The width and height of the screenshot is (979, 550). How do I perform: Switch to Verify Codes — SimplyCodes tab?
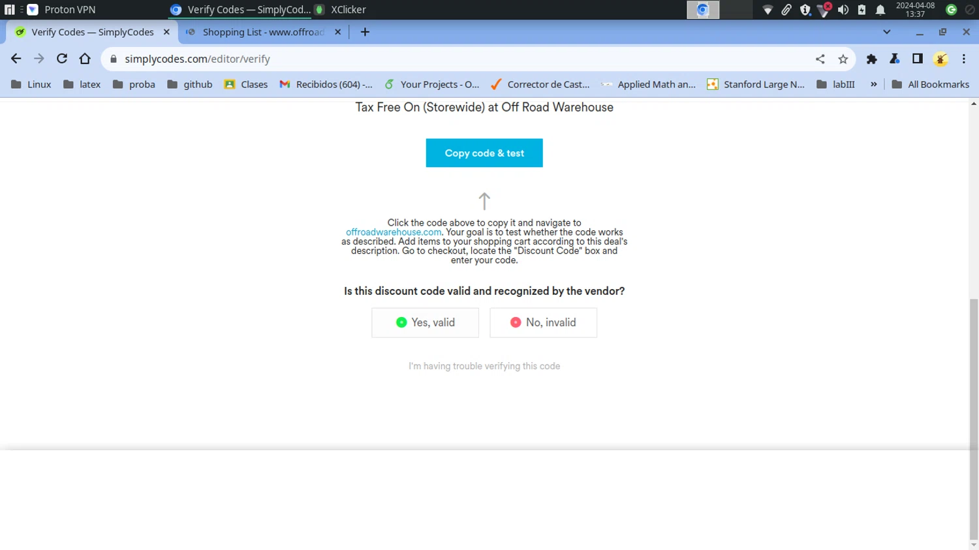92,32
